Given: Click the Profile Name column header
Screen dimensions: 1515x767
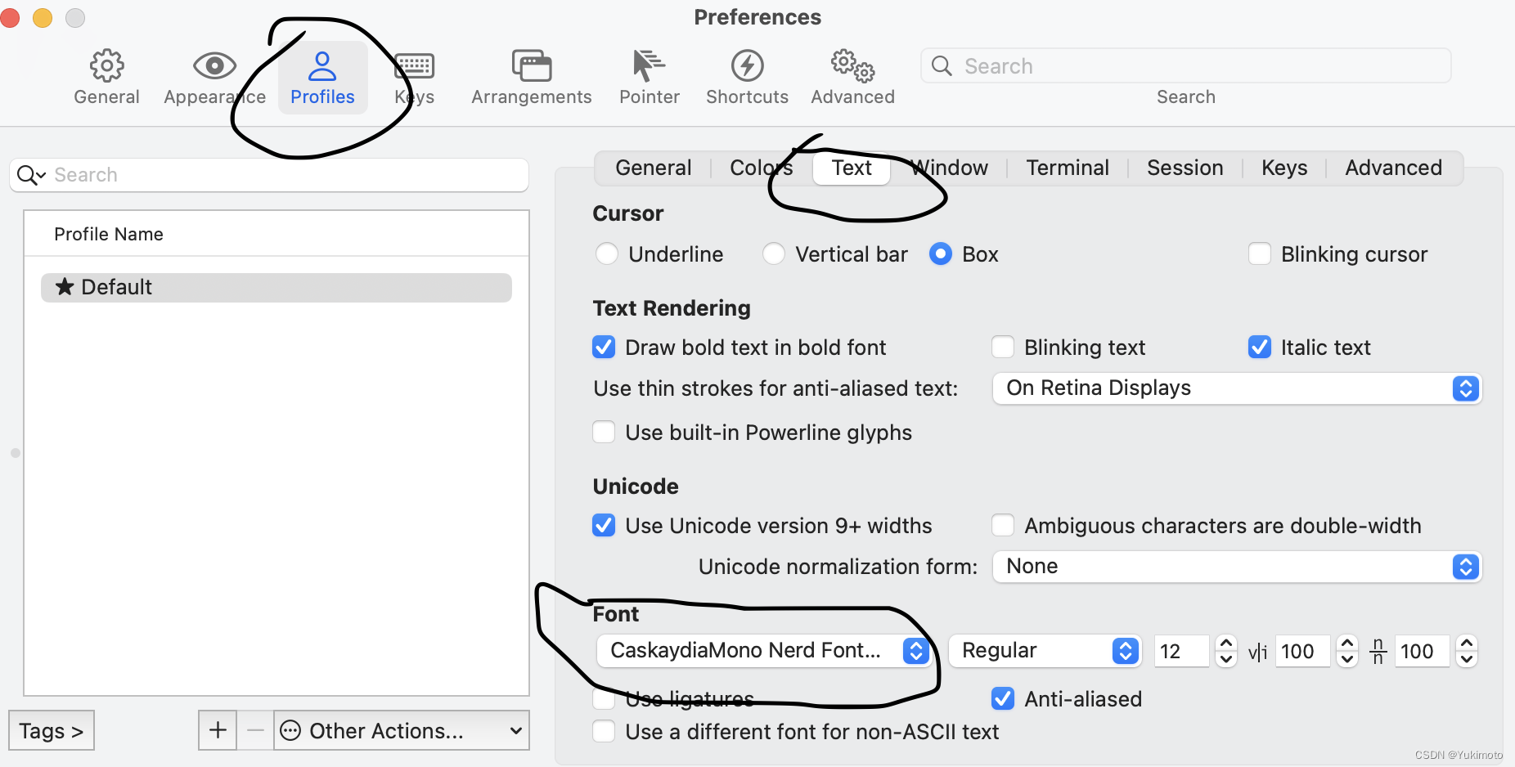Looking at the screenshot, I should (276, 234).
